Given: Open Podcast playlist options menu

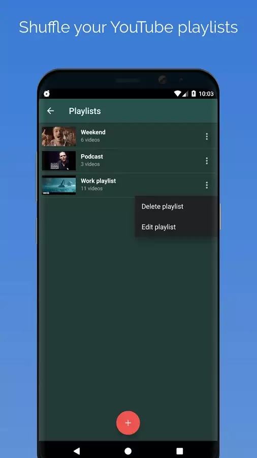Looking at the screenshot, I should pos(207,161).
